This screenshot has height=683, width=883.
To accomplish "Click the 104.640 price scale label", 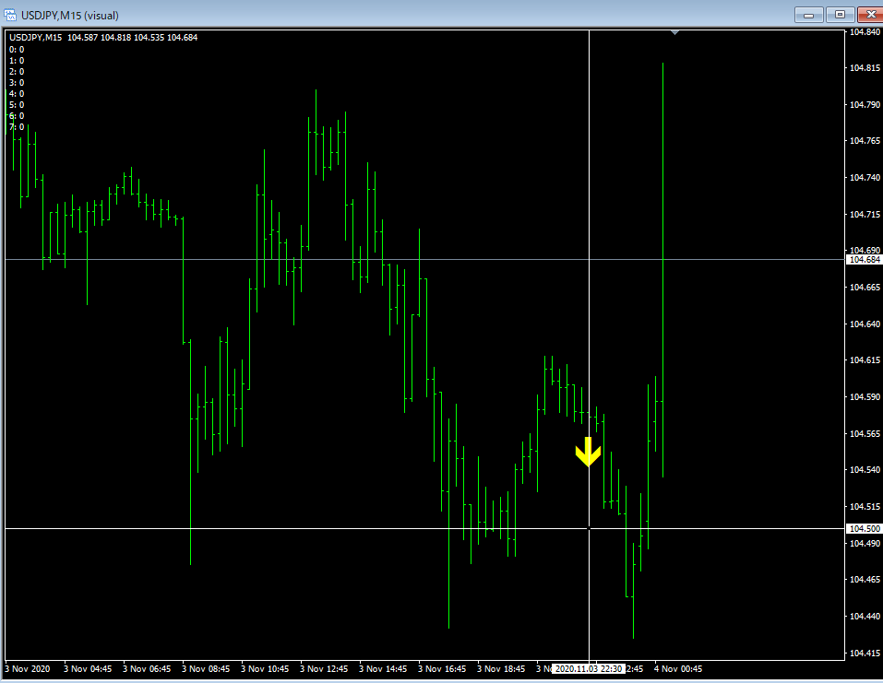I will (x=864, y=324).
